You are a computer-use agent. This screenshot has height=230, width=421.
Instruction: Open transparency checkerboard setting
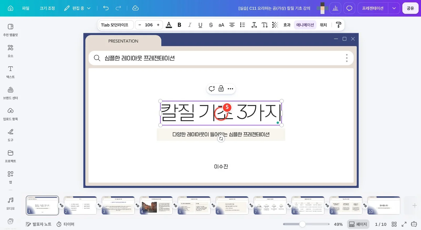point(275,25)
